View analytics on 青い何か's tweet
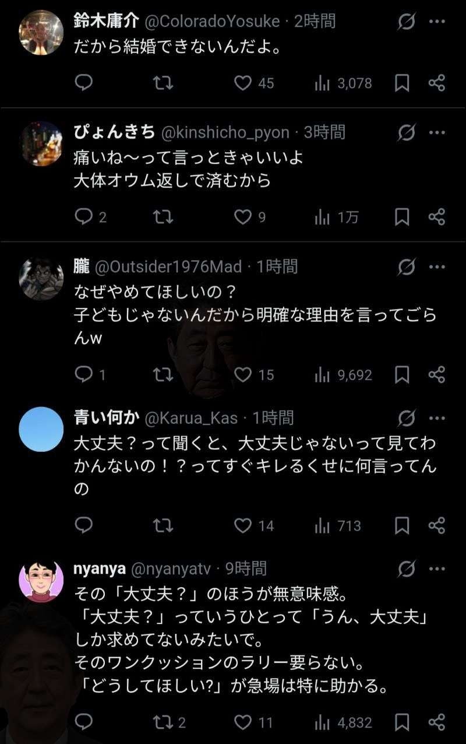466x744 pixels. [x=322, y=525]
